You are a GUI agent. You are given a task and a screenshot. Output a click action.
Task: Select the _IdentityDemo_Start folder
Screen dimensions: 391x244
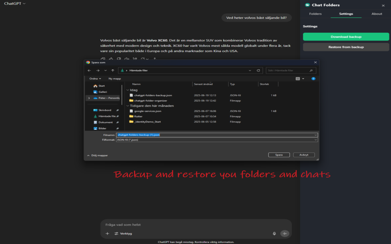pos(147,122)
